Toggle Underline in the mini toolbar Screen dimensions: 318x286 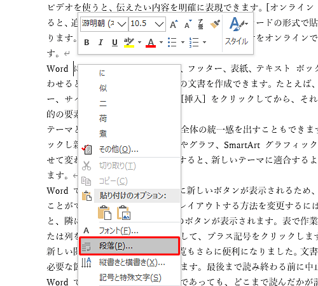pos(114,43)
